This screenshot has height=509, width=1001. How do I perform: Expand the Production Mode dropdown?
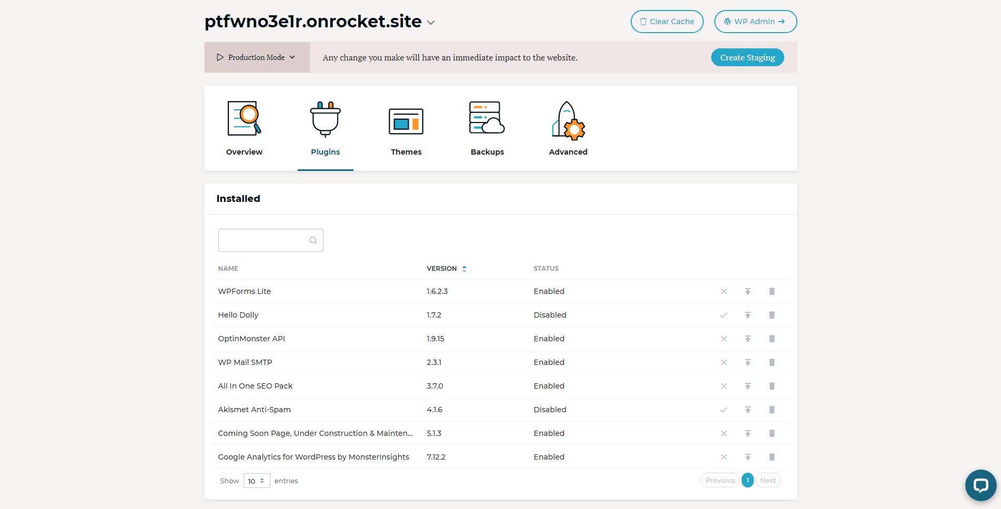[x=257, y=57]
